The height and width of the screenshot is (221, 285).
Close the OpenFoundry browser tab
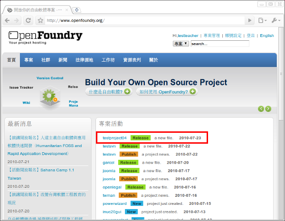click(x=66, y=10)
